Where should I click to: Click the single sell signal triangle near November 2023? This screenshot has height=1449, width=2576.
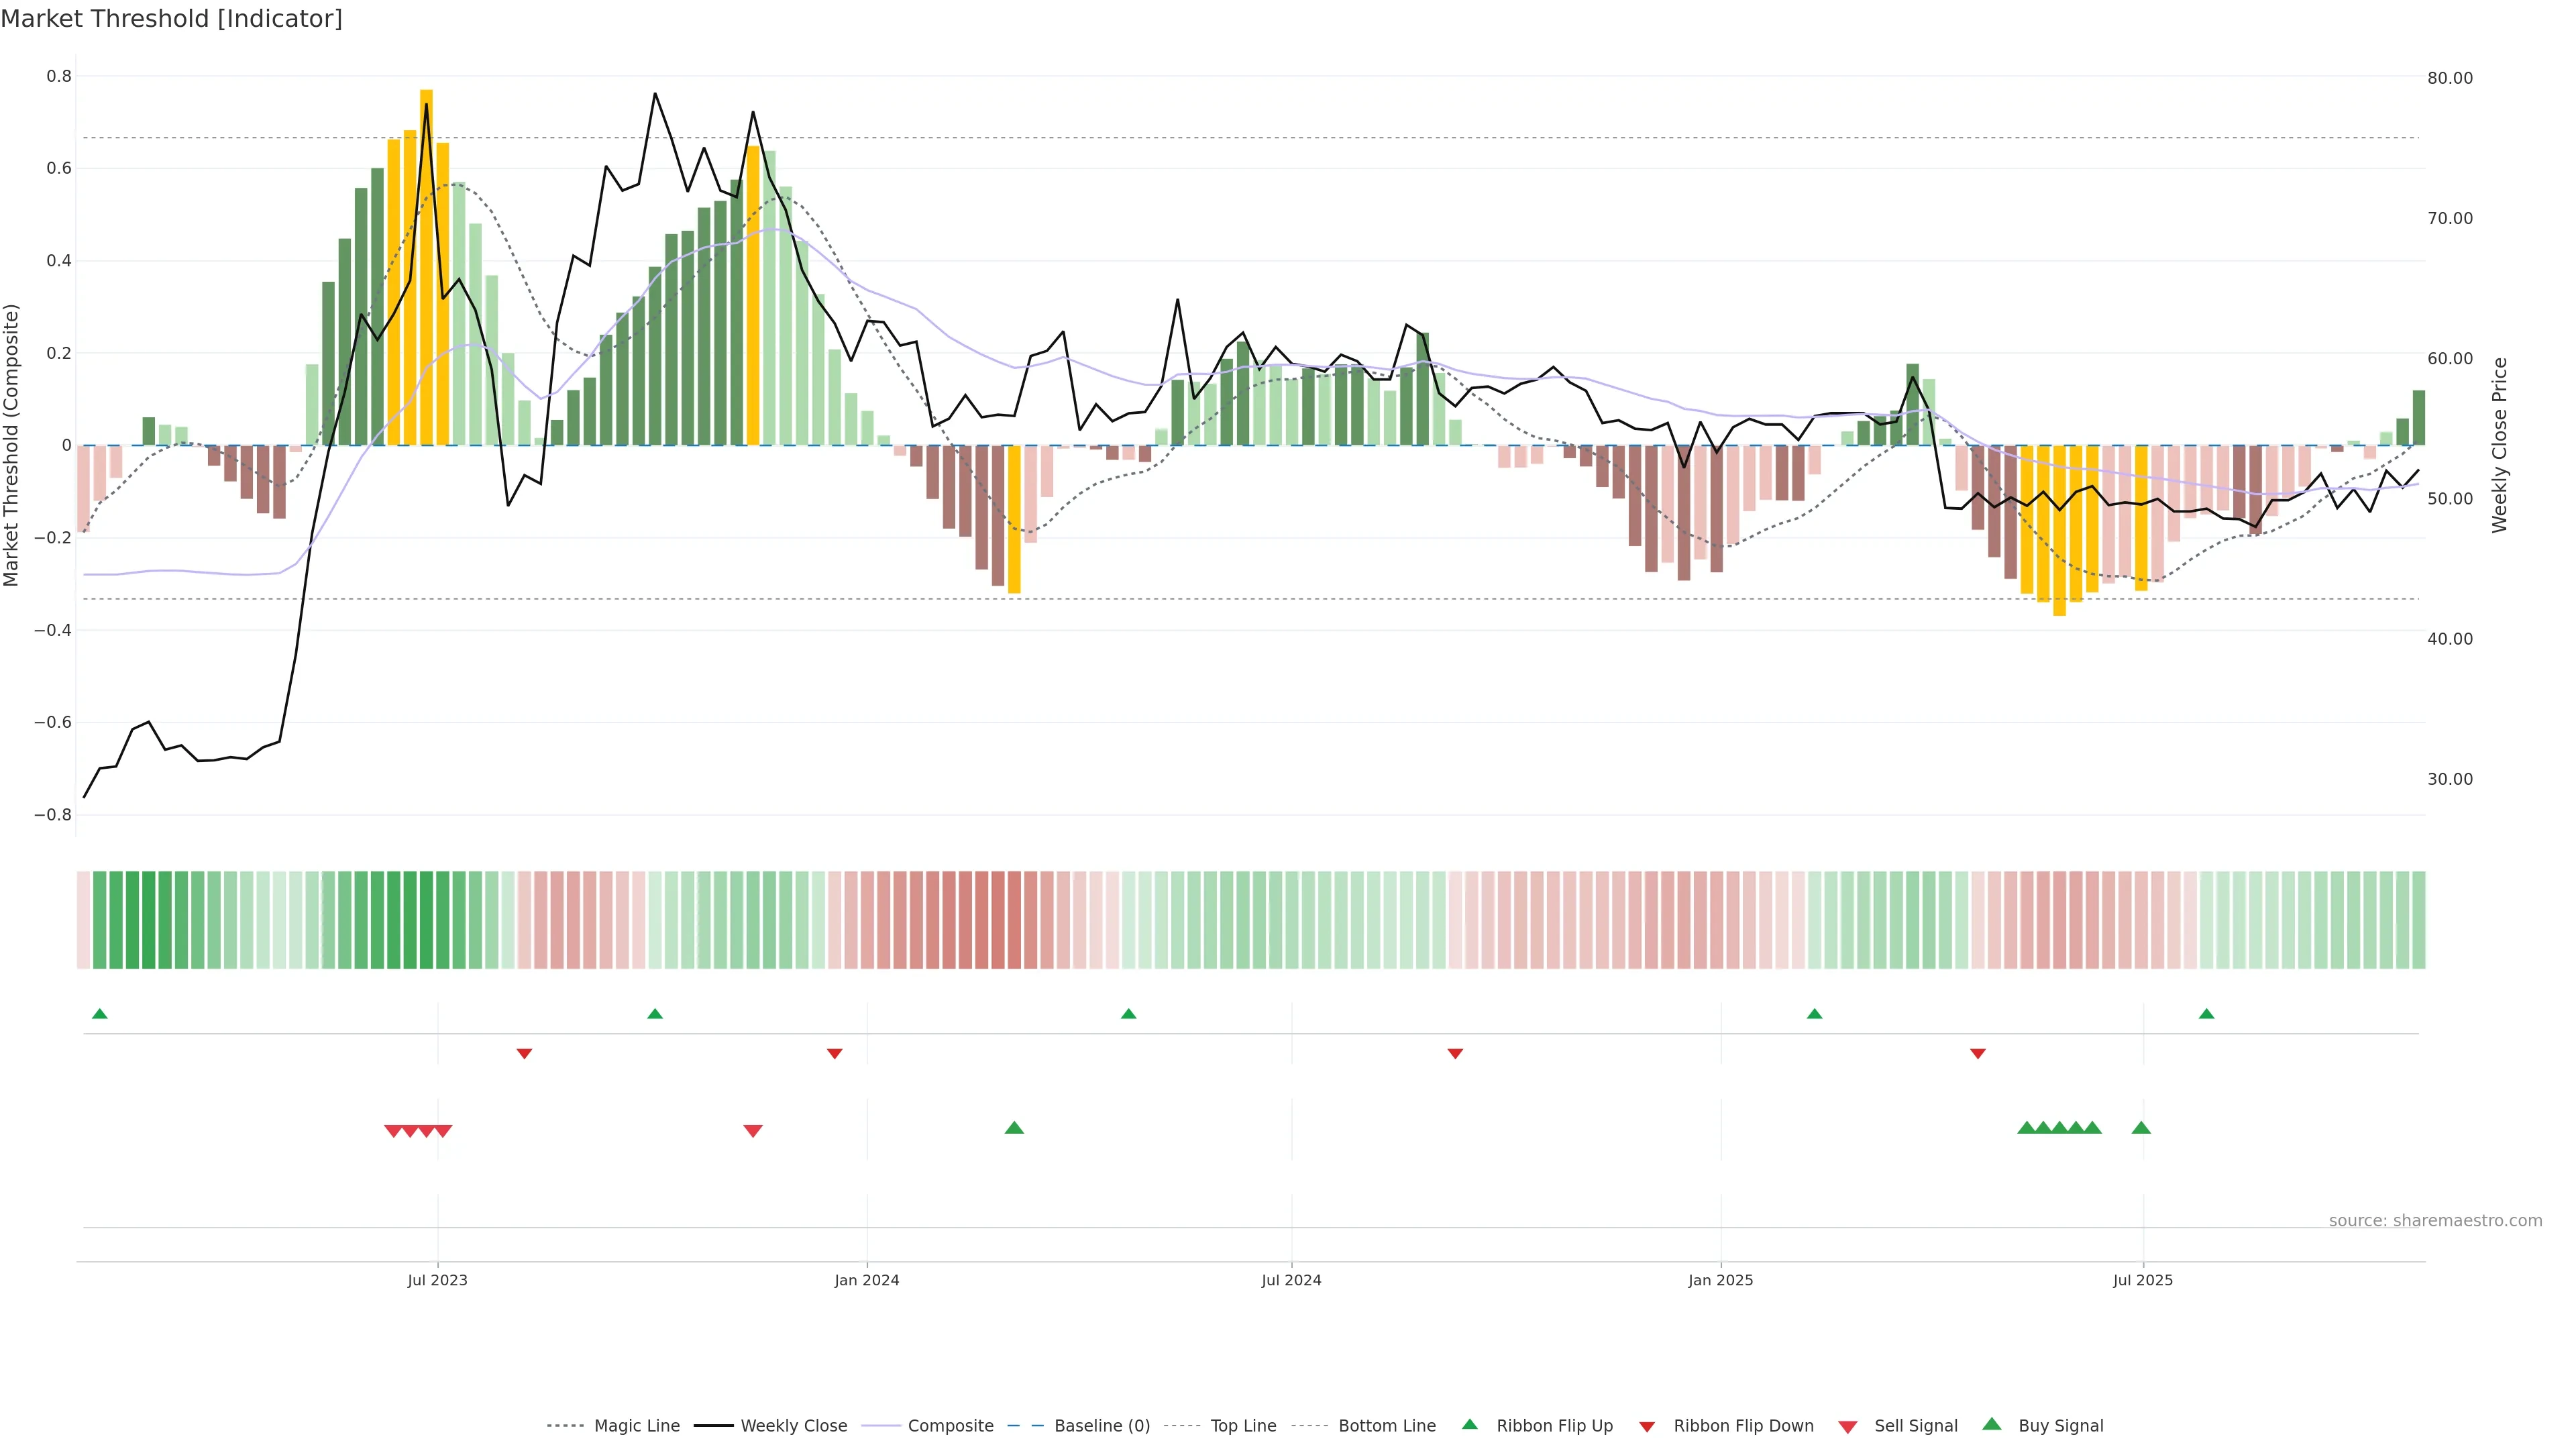(x=753, y=1131)
